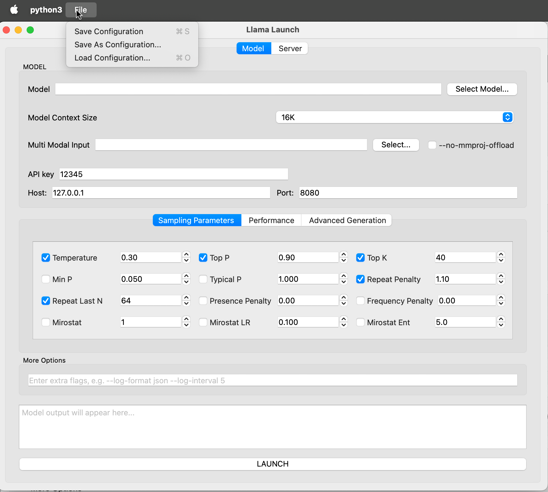
Task: Click the Frequency Penalty value field
Action: 467,301
